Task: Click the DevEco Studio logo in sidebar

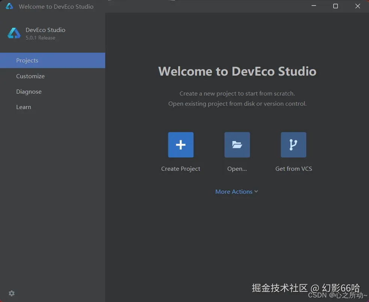Action: (14, 33)
